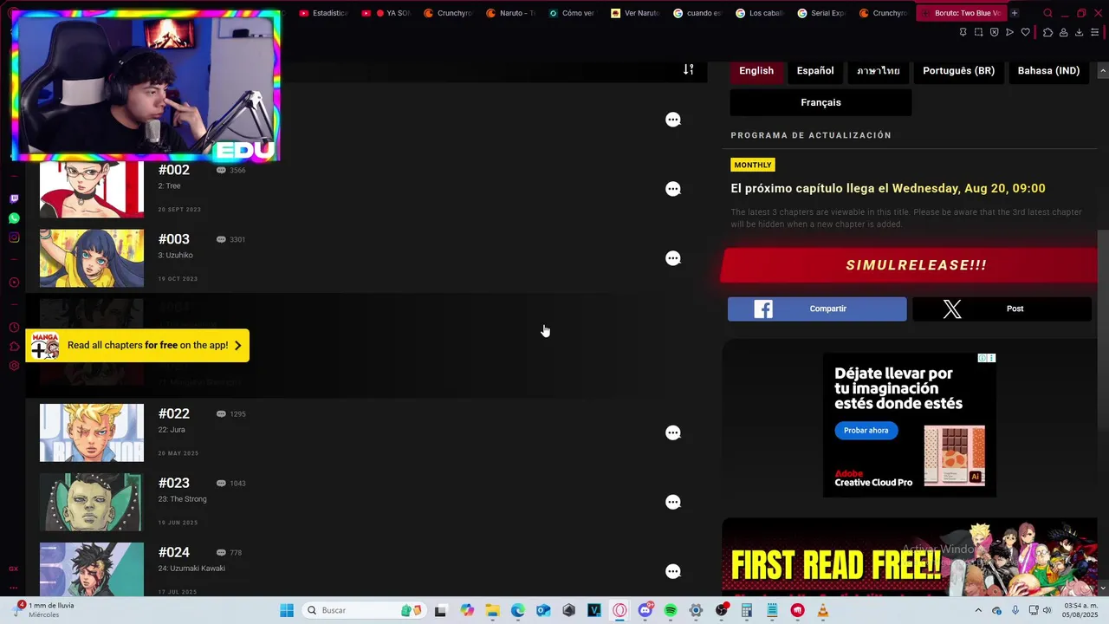
Task: Open chapter #022 Jura thumbnail
Action: point(92,432)
